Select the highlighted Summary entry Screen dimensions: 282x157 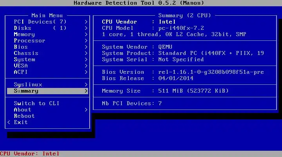pos(47,91)
